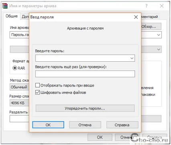Switch to the Комментарий tab

[150, 17]
